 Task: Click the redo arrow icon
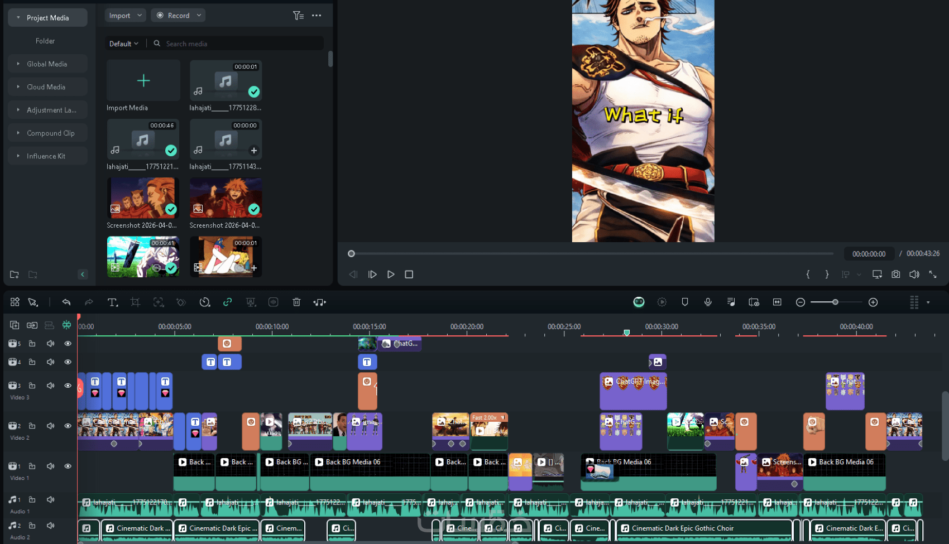tap(89, 302)
